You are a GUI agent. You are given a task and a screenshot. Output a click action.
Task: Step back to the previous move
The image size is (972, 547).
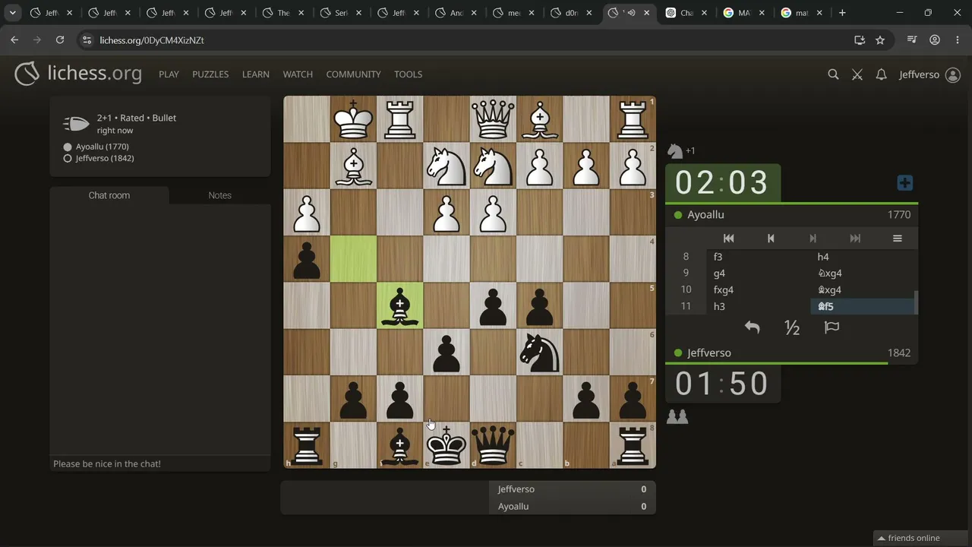click(771, 239)
